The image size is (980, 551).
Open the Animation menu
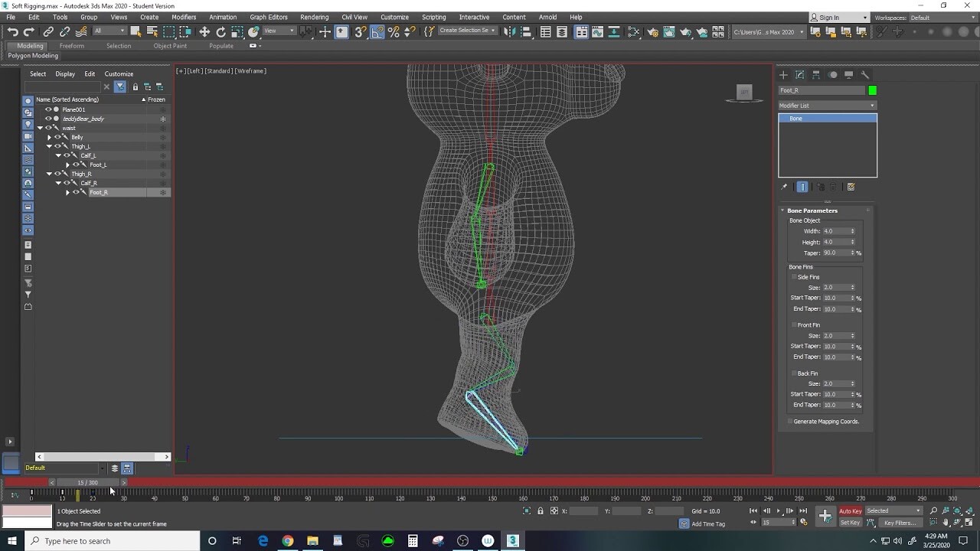tap(223, 17)
